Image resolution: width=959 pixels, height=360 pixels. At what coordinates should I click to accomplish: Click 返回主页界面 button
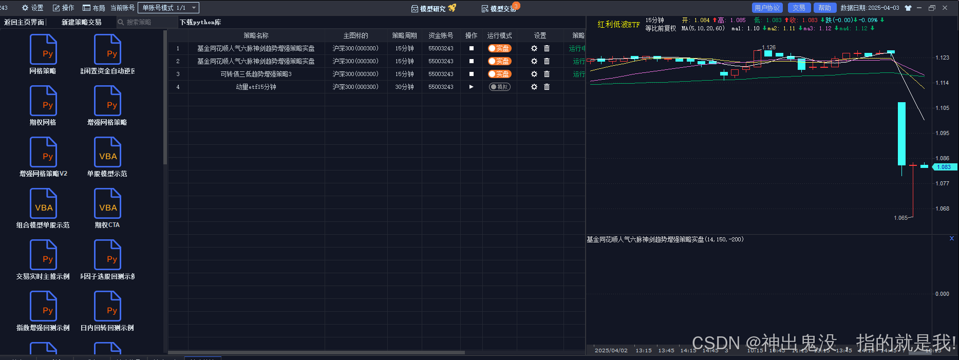pyautogui.click(x=24, y=22)
